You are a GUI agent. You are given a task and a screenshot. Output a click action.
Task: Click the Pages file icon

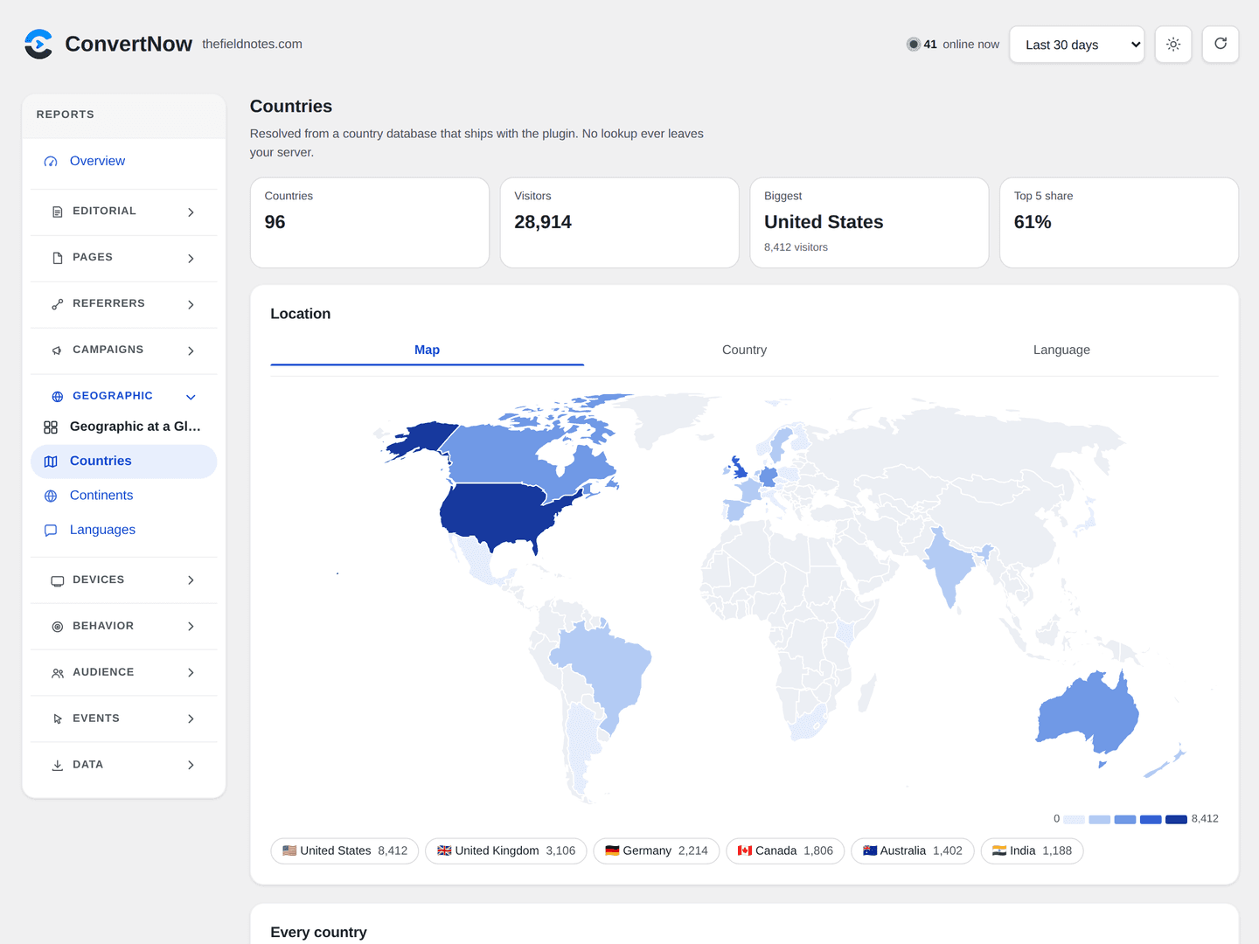tap(58, 258)
